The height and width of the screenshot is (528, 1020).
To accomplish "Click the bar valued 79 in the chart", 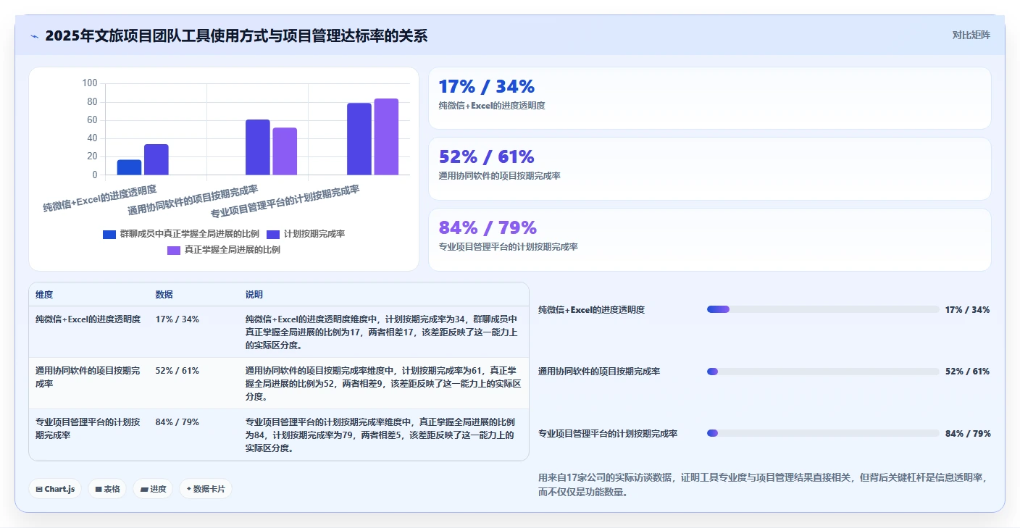I will click(x=359, y=139).
